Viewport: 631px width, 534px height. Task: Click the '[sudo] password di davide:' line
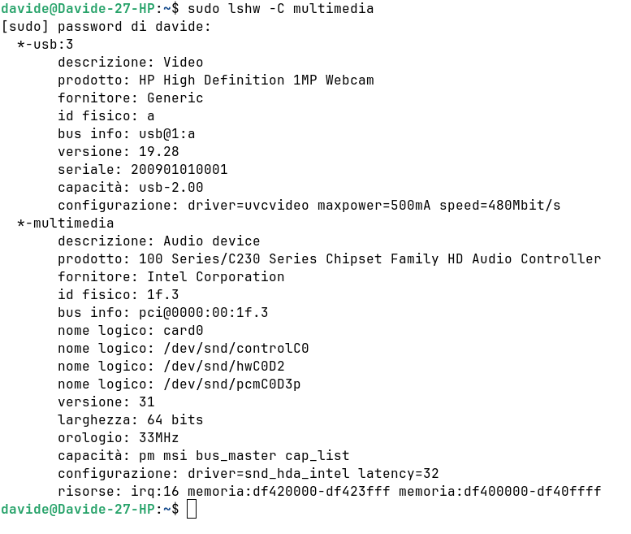pyautogui.click(x=106, y=27)
